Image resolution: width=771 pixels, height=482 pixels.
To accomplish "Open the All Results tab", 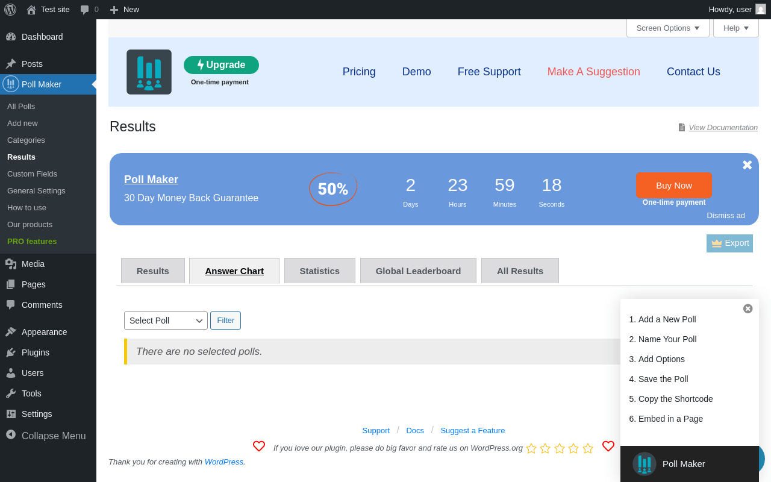I will [520, 271].
